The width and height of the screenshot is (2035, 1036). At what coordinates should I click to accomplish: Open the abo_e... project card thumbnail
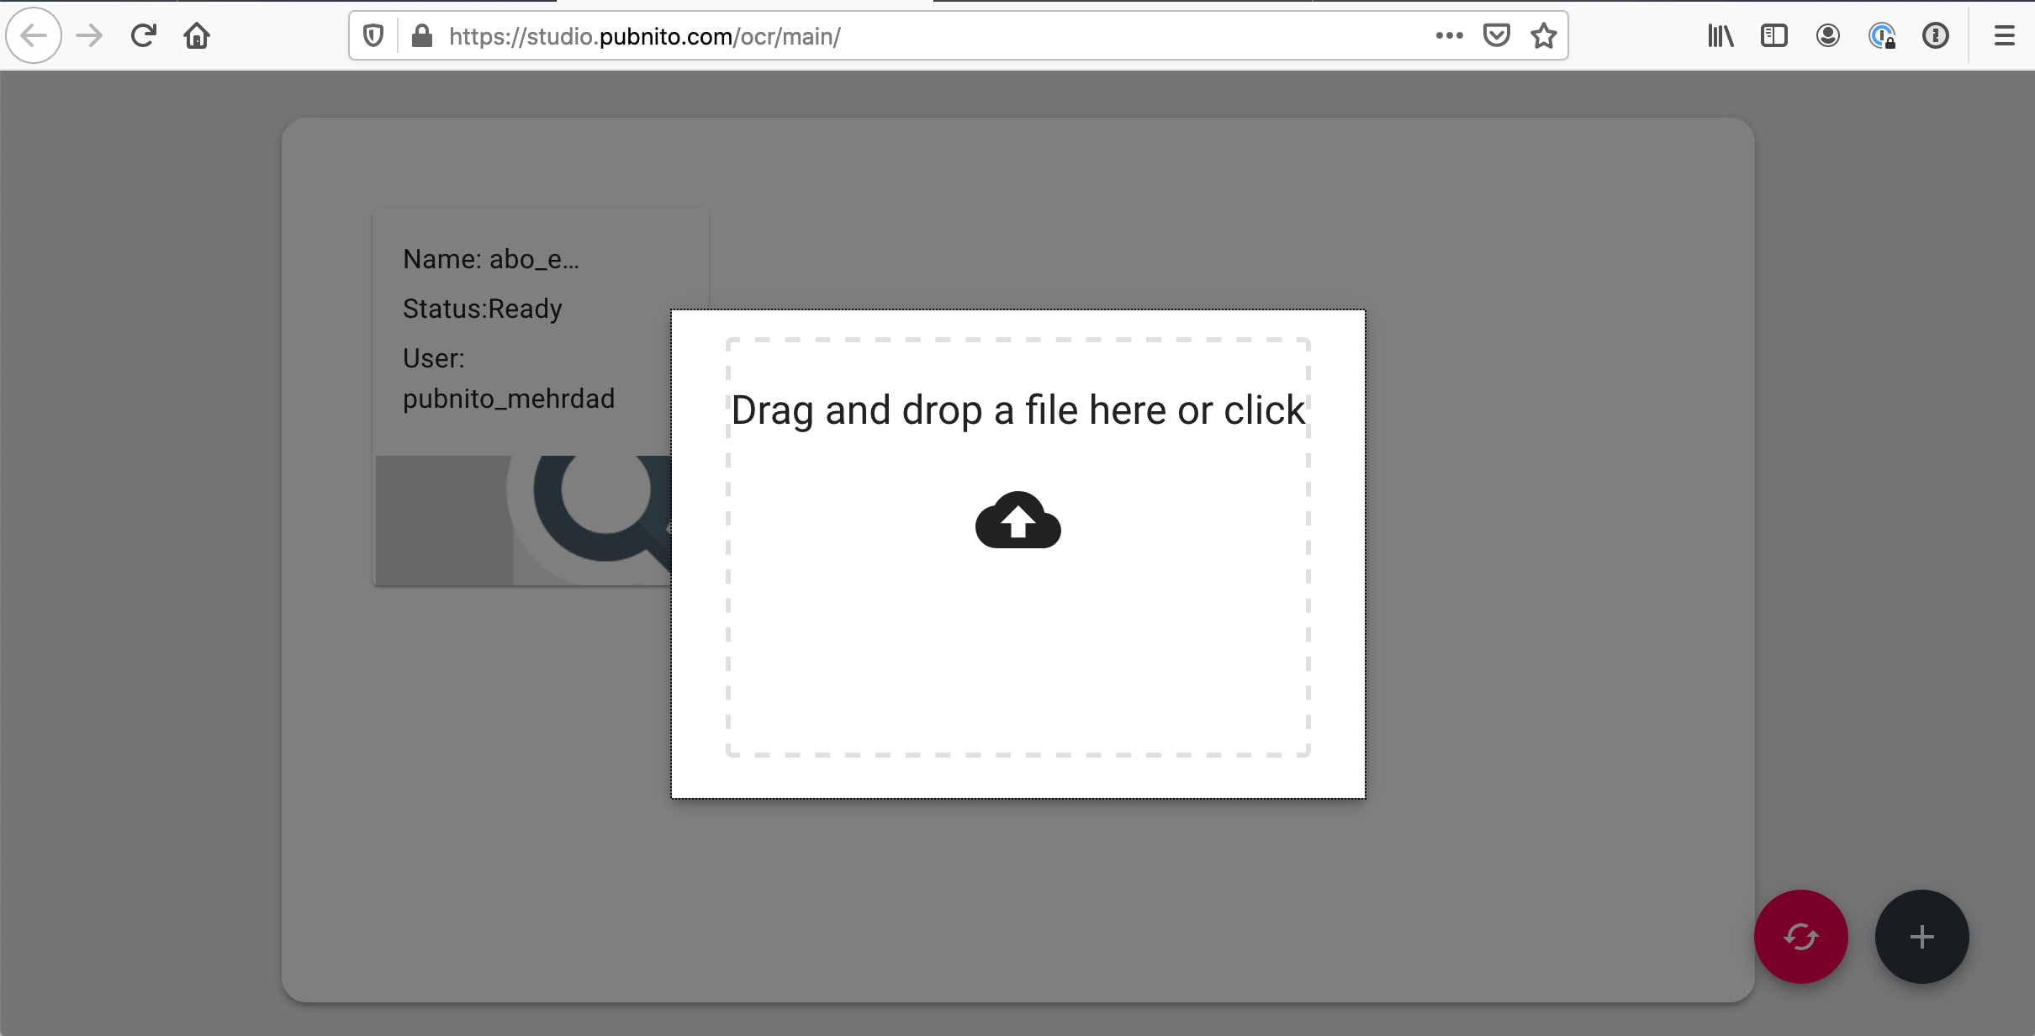click(523, 521)
